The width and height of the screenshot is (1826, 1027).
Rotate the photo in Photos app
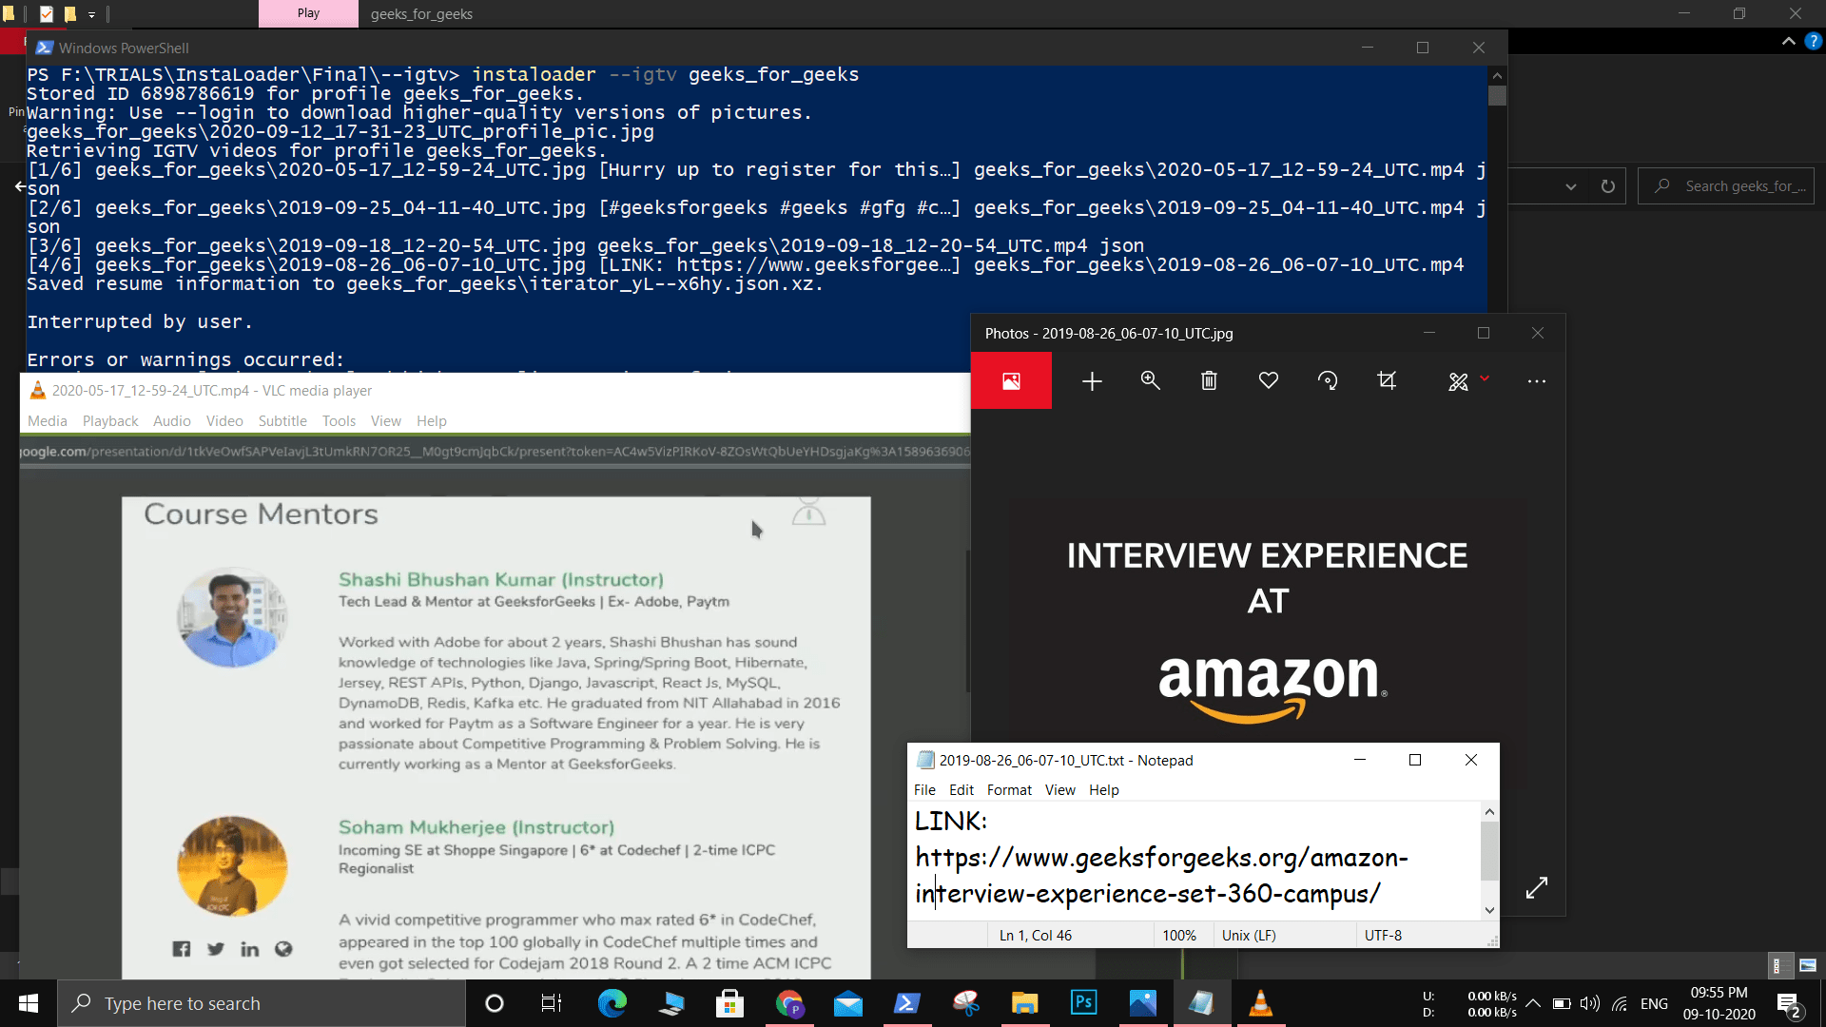(1328, 380)
